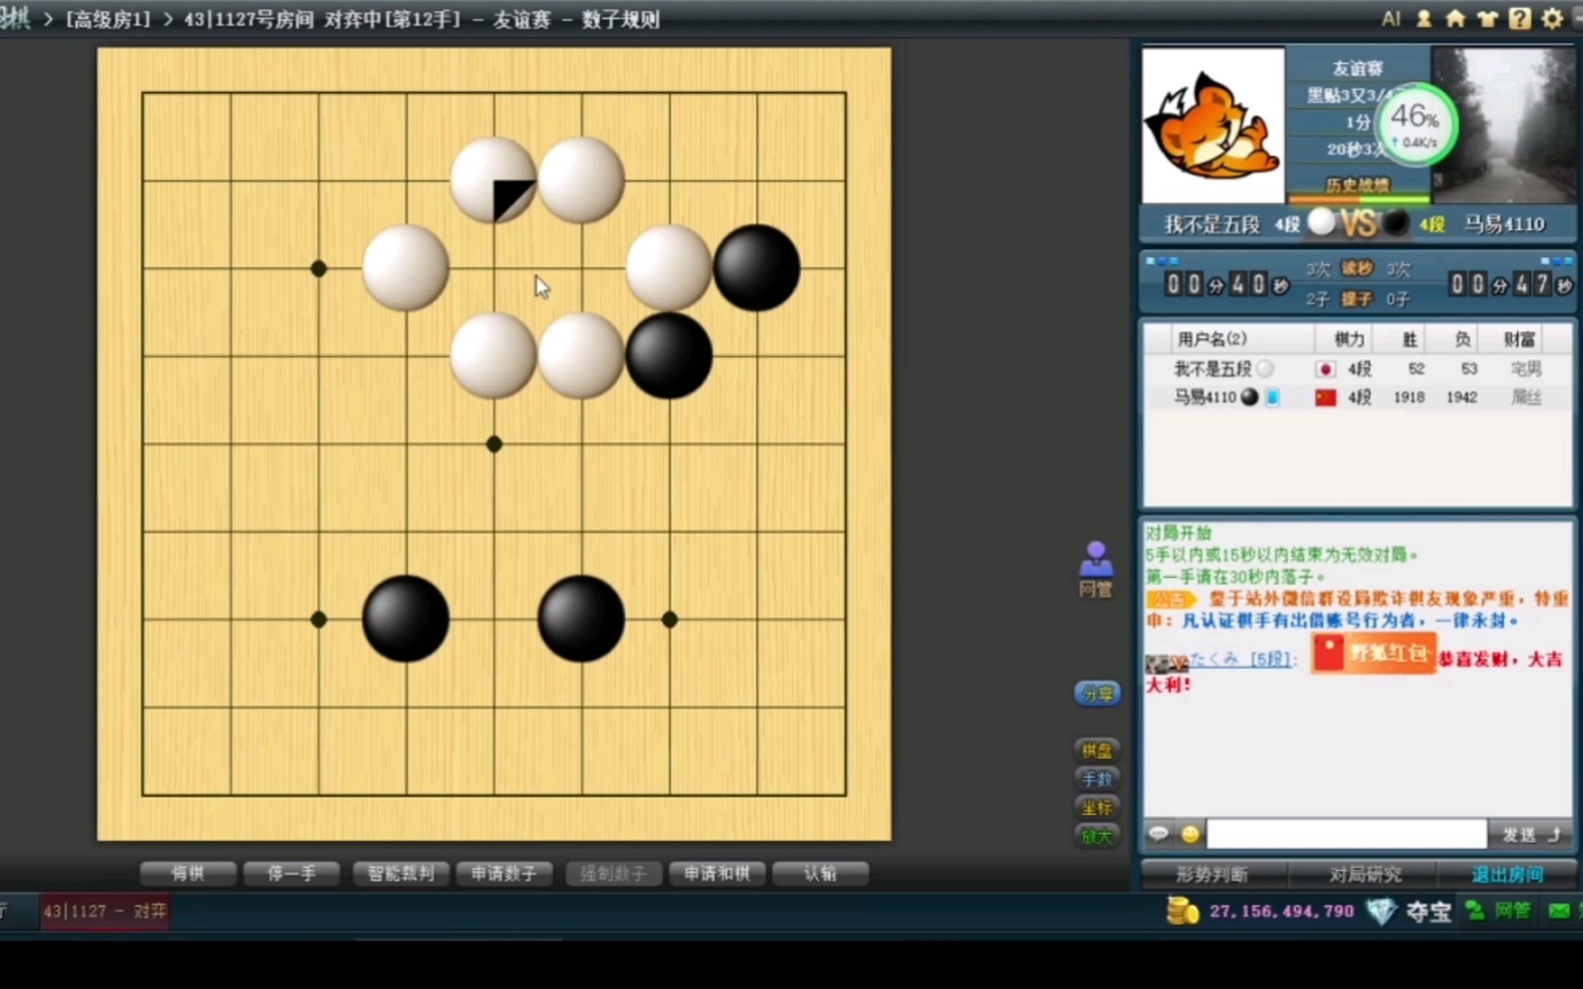The image size is (1583, 989).
Task: Click the 网管 admin person icon
Action: 1096,560
